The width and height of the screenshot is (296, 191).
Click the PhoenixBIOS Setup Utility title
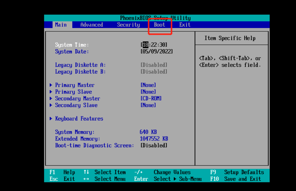click(155, 18)
